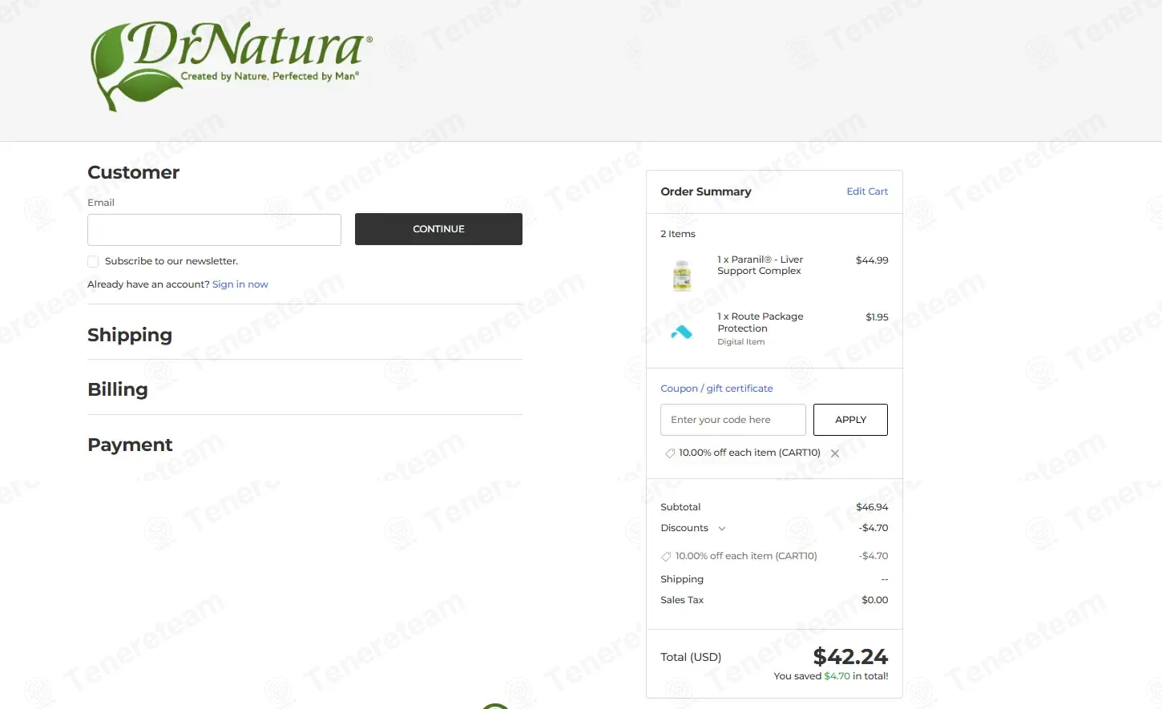Click the Route Package Protection item name
The height and width of the screenshot is (709, 1162).
click(x=761, y=322)
